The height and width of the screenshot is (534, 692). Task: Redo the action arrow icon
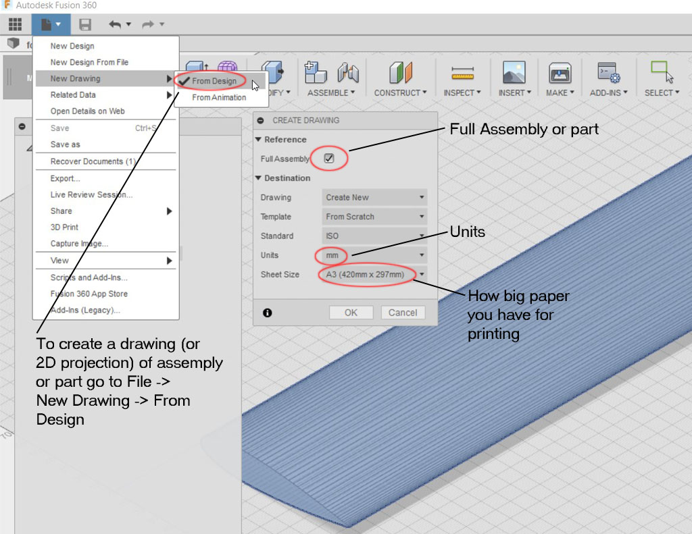148,24
